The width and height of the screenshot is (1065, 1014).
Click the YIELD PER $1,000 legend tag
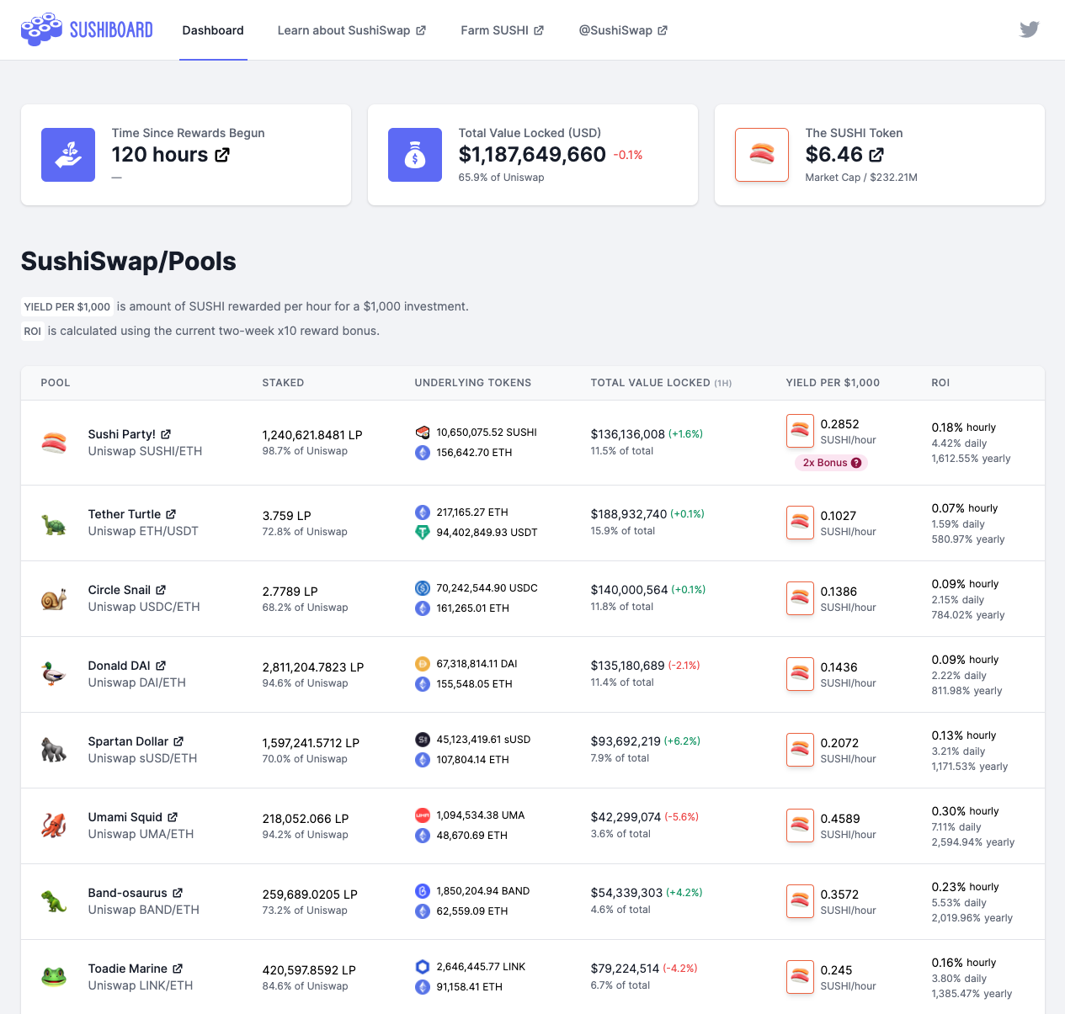(67, 307)
